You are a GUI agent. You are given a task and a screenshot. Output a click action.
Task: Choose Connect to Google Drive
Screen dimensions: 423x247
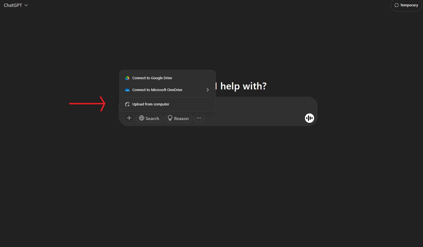pos(167,78)
